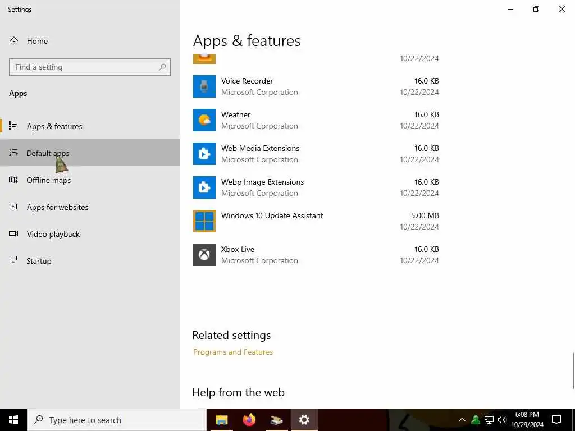Select the Weather app entry name

[x=236, y=114]
